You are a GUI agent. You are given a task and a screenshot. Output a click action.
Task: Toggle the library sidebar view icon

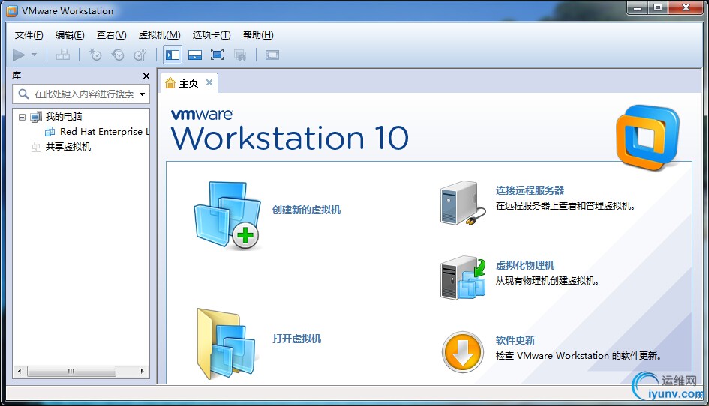[x=173, y=55]
